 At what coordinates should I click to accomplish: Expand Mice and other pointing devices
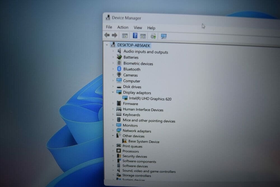pyautogui.click(x=113, y=120)
